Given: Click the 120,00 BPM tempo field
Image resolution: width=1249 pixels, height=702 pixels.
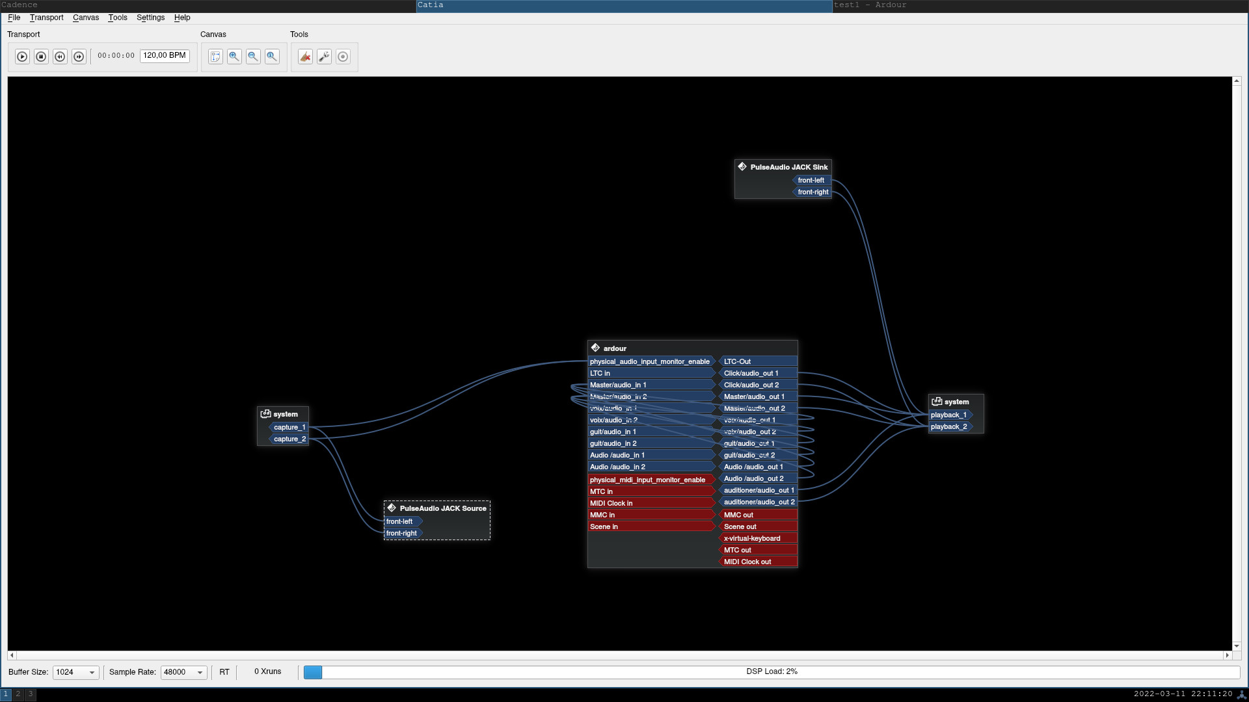Looking at the screenshot, I should (165, 56).
